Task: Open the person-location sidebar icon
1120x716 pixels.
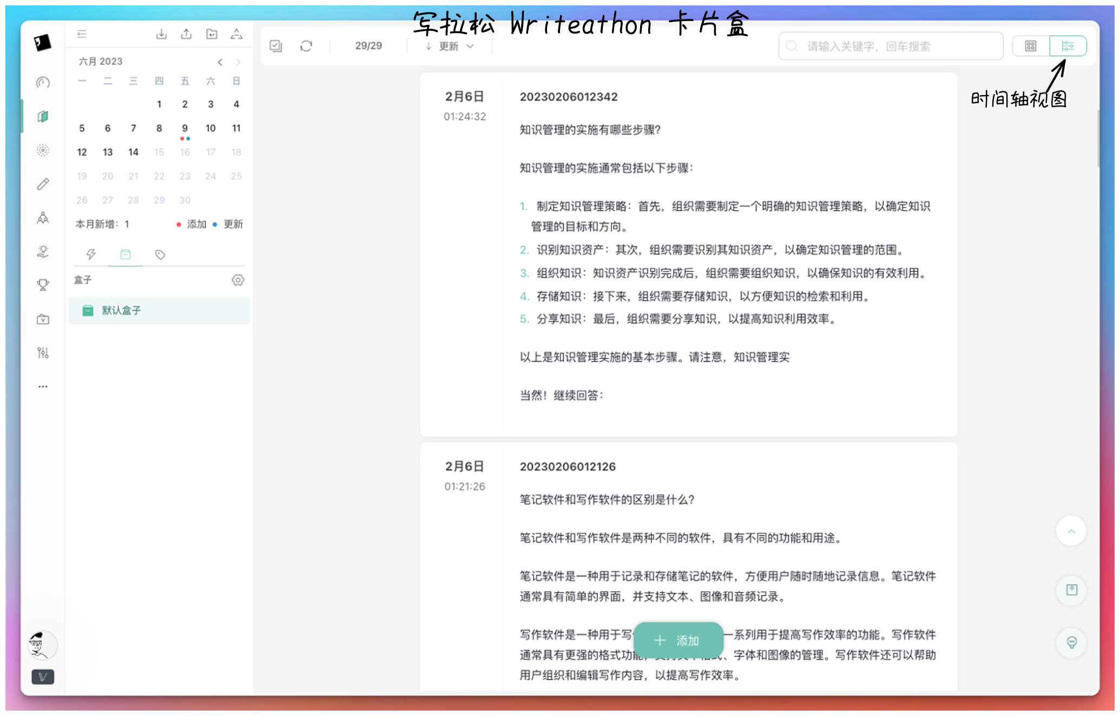Action: (43, 251)
